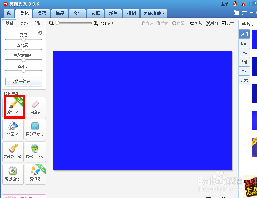This screenshot has width=257, height=198.
Task: Select the 时尚 effects category
Action: click(x=244, y=71)
